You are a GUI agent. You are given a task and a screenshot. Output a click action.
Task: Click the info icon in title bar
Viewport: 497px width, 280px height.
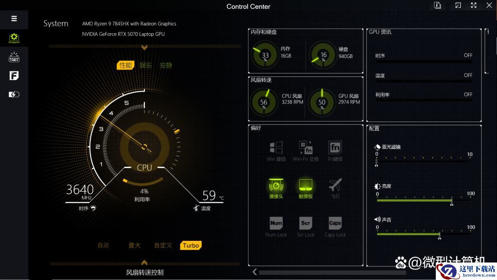438,6
